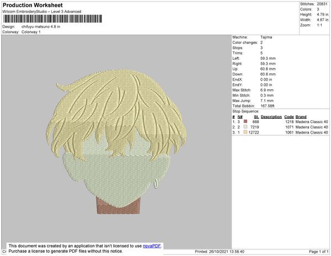
Task: Click the 'Colorway 1' value
Action: [x=31, y=32]
